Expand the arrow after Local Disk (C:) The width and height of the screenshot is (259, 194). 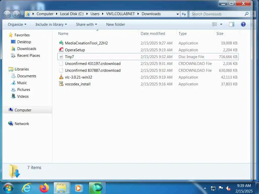pos(87,14)
